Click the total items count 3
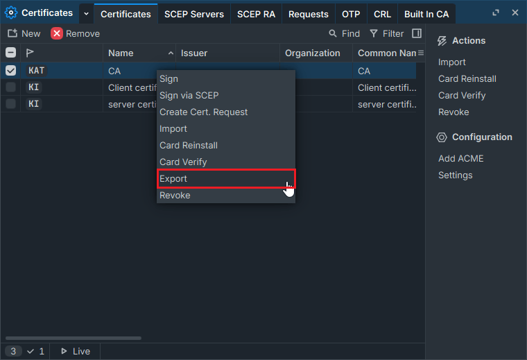 (x=13, y=351)
